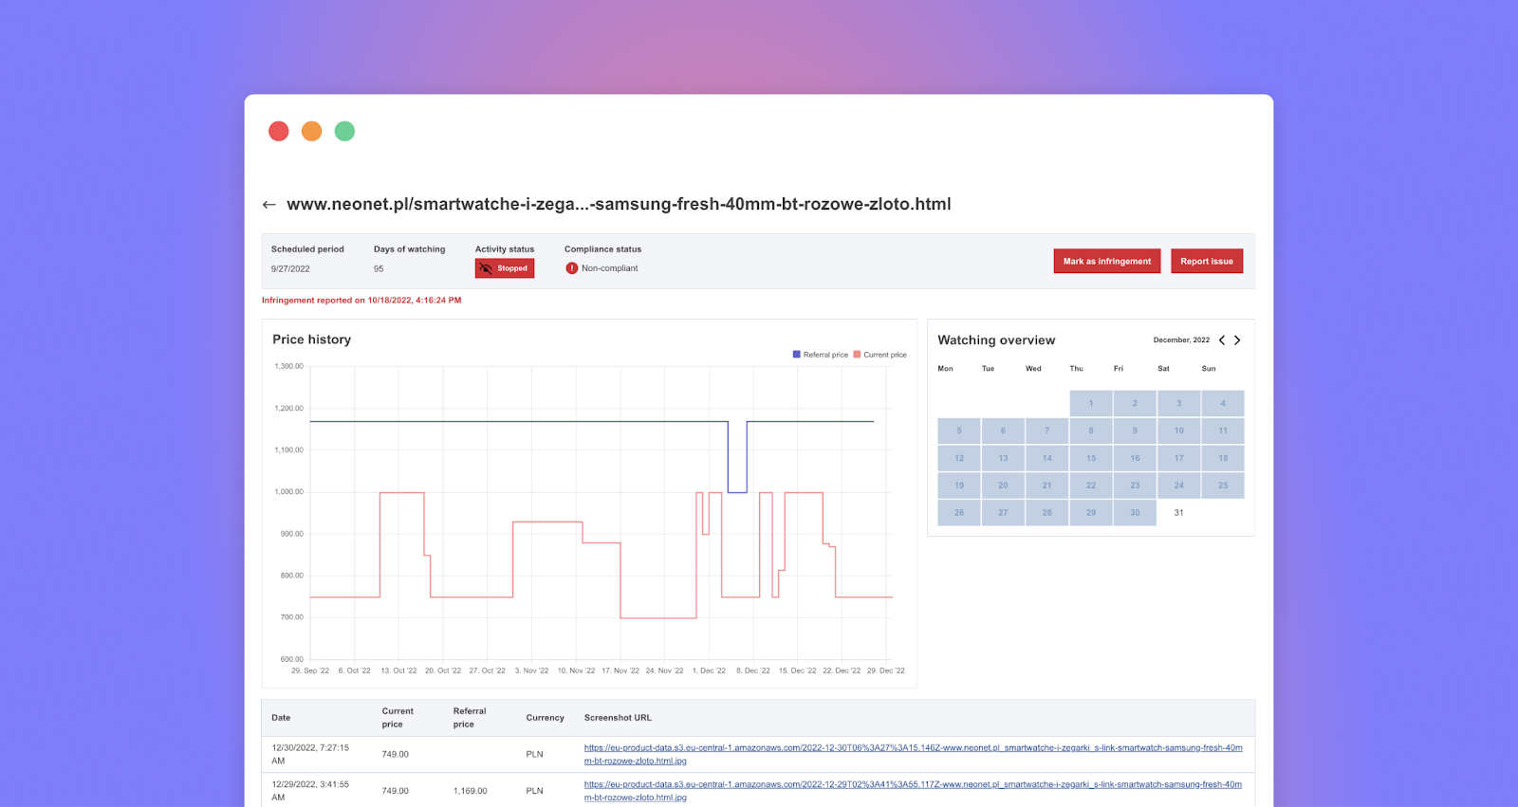The height and width of the screenshot is (807, 1518).
Task: Go back using the left arrow icon
Action: coord(269,205)
